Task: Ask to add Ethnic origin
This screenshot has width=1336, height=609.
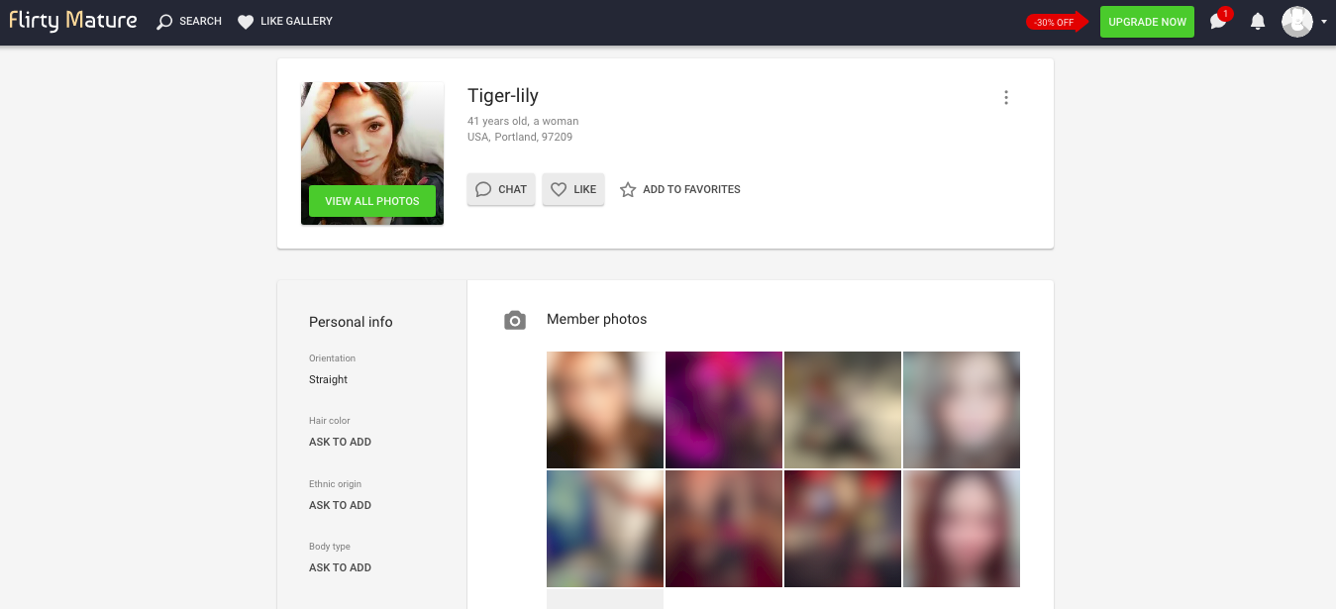Action: point(340,505)
